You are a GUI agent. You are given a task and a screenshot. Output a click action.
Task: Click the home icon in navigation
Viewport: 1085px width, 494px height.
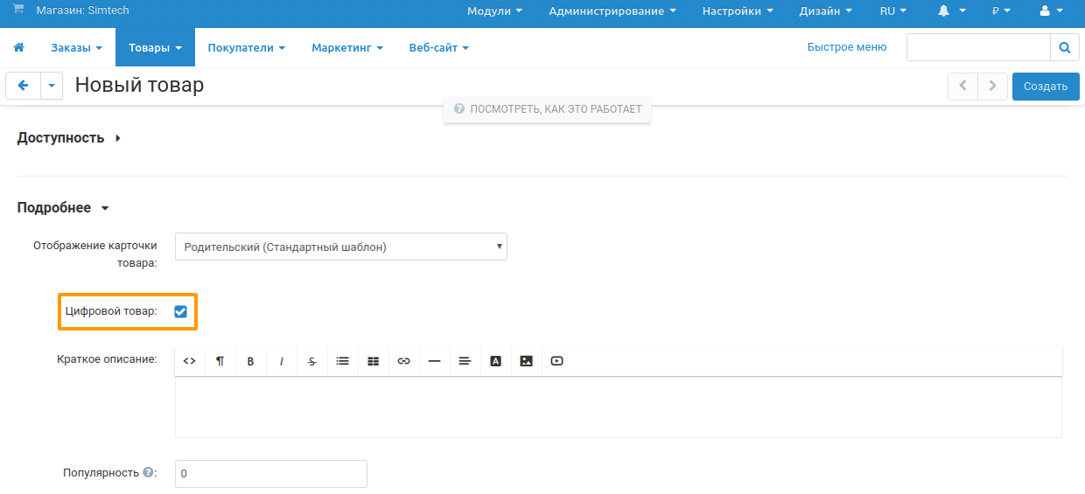click(18, 48)
